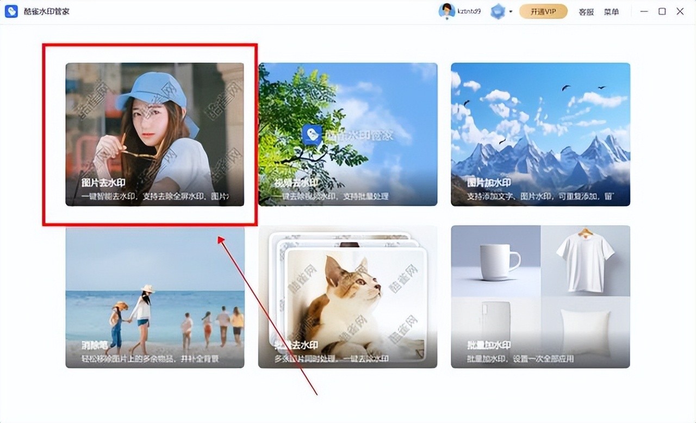Maximize the application window
Screen dimensions: 696x423
pos(662,11)
